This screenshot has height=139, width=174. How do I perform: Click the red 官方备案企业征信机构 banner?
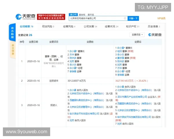(x=51, y=17)
